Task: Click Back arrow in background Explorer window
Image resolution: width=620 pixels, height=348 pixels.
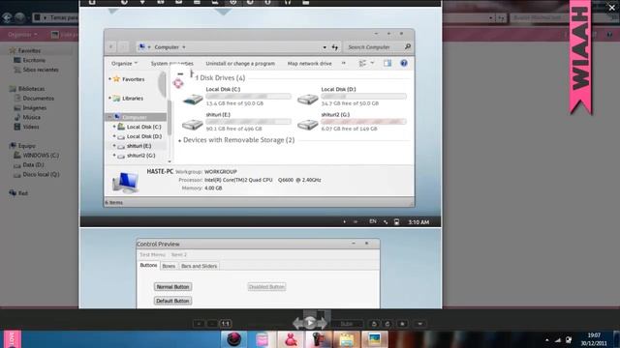Action: (7, 17)
